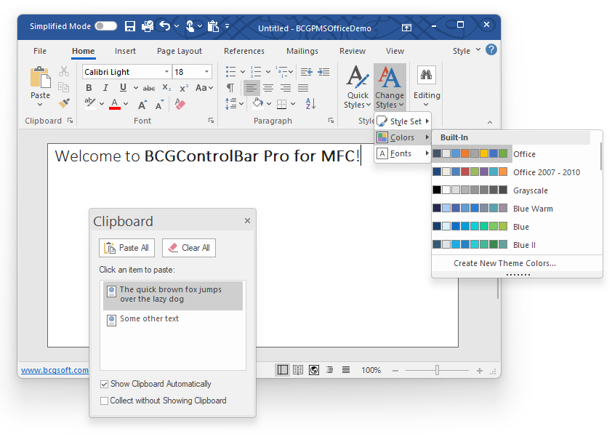Open the www.bcgsoft.com link
The width and height of the screenshot is (612, 434).
[55, 370]
